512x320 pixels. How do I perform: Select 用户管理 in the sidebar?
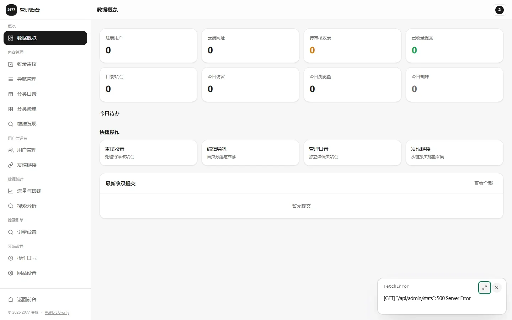[45, 150]
